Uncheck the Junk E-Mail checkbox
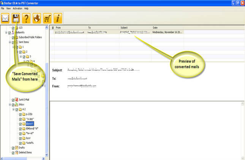 (x=13, y=100)
